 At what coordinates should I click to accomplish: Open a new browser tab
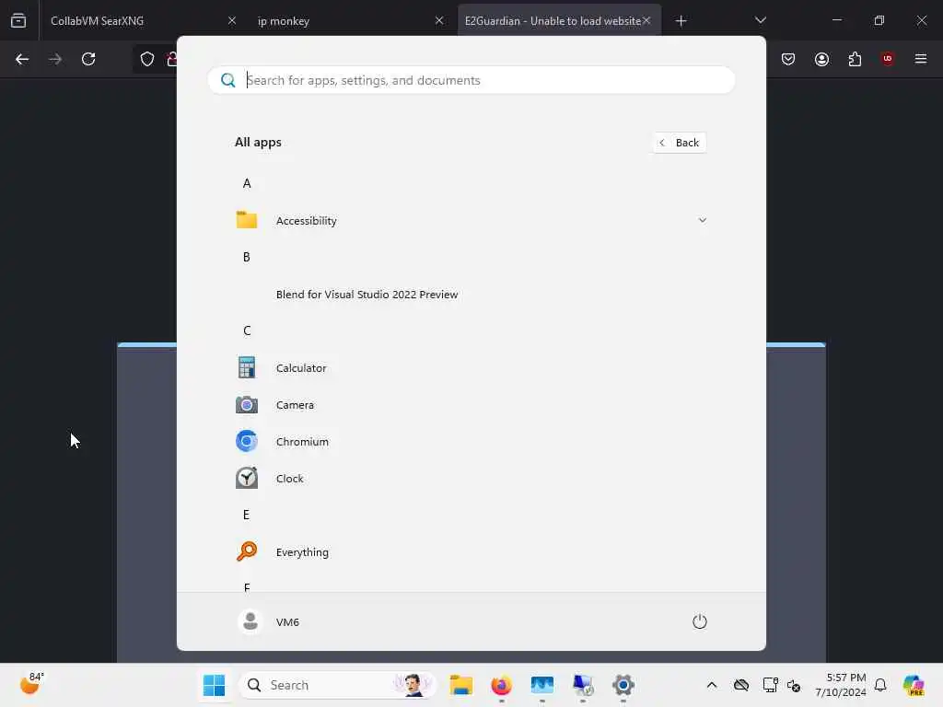coord(681,21)
